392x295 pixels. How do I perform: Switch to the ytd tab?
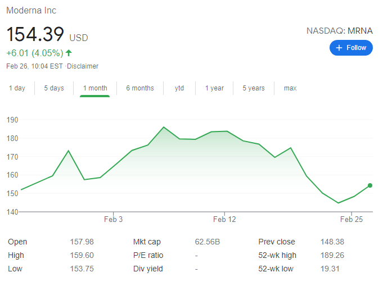(179, 88)
